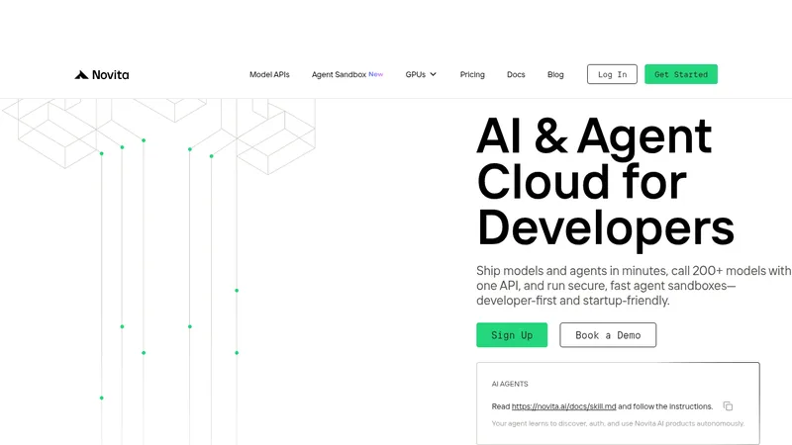The width and height of the screenshot is (792, 445).
Task: Go to Pricing page
Action: point(472,74)
